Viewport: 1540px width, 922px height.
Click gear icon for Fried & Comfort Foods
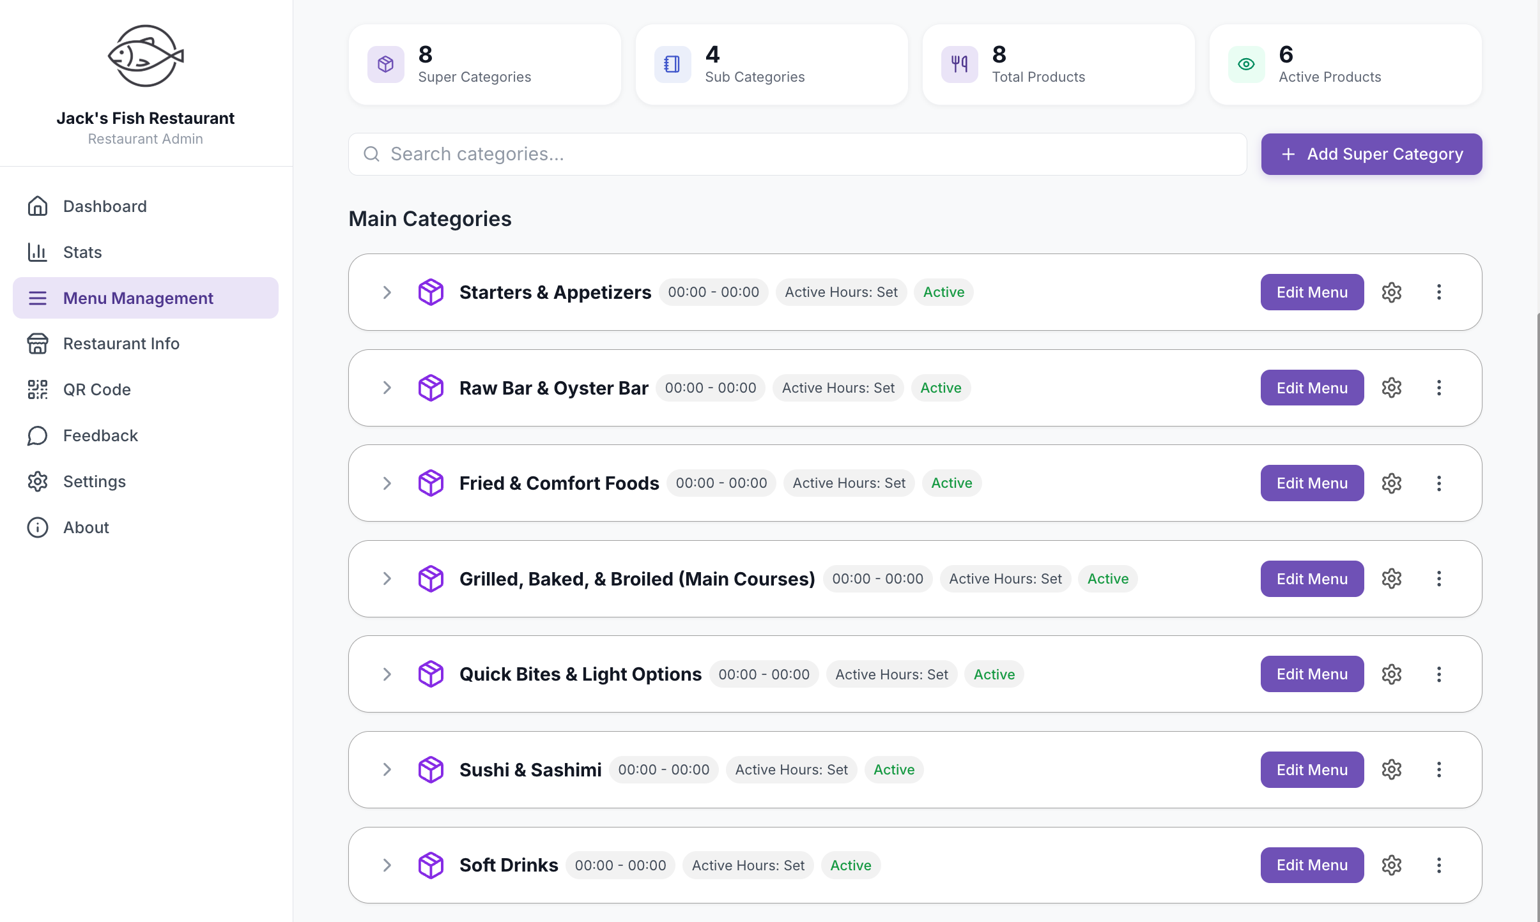pyautogui.click(x=1391, y=483)
